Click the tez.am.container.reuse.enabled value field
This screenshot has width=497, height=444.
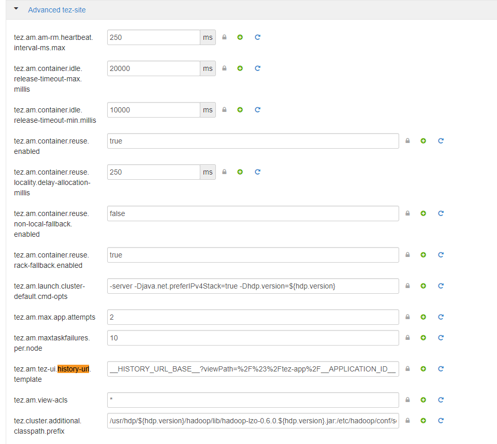(252, 140)
